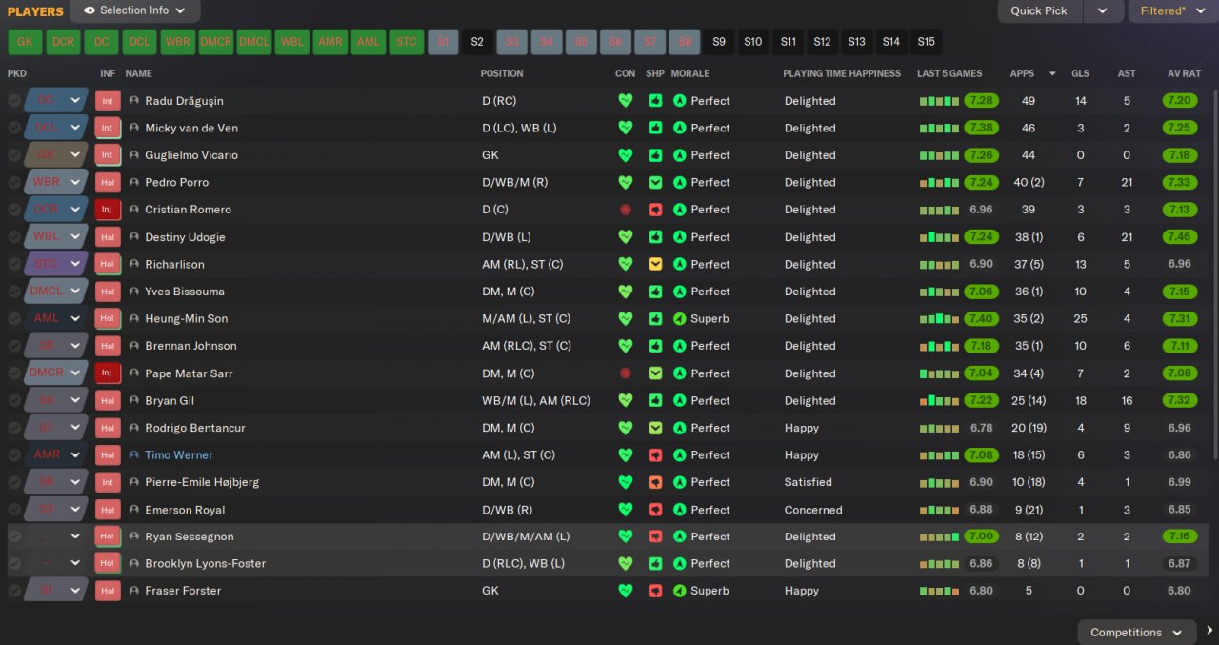Sort by PLAYING TIME HAPPINESS column
The width and height of the screenshot is (1219, 645).
click(842, 73)
